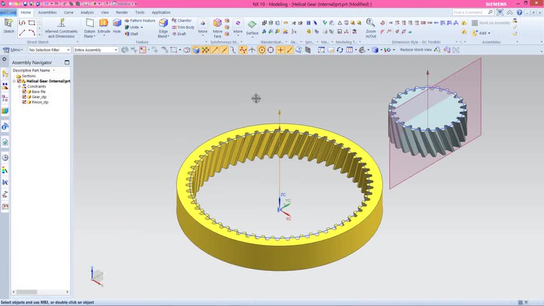Screen dimensions: 544x306
Task: Click the Zoom In/Out tool
Action: pos(371,28)
